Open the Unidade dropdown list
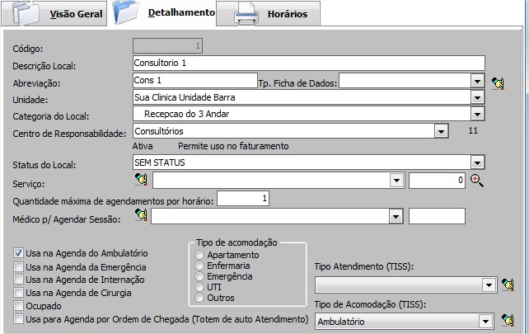Viewport: 529px width, 334px height. (x=476, y=97)
